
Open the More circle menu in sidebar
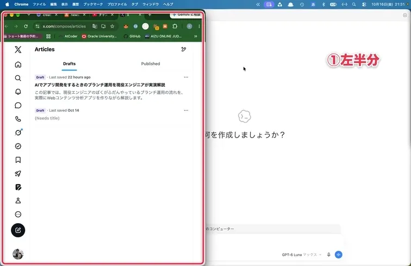18,215
